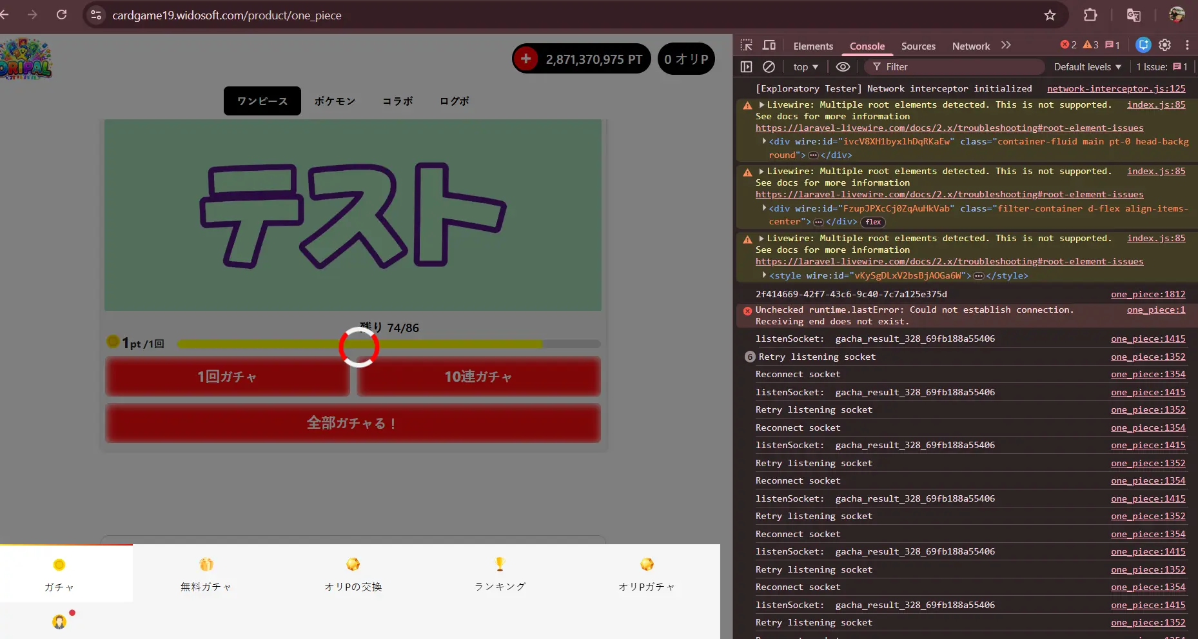Click the 1回ガチャ button
This screenshot has height=639, width=1198.
pos(227,377)
